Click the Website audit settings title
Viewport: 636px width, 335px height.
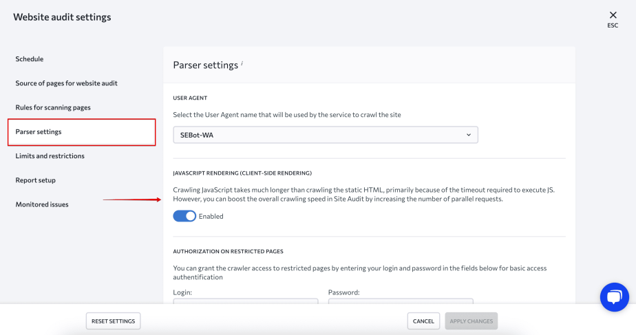pyautogui.click(x=62, y=17)
